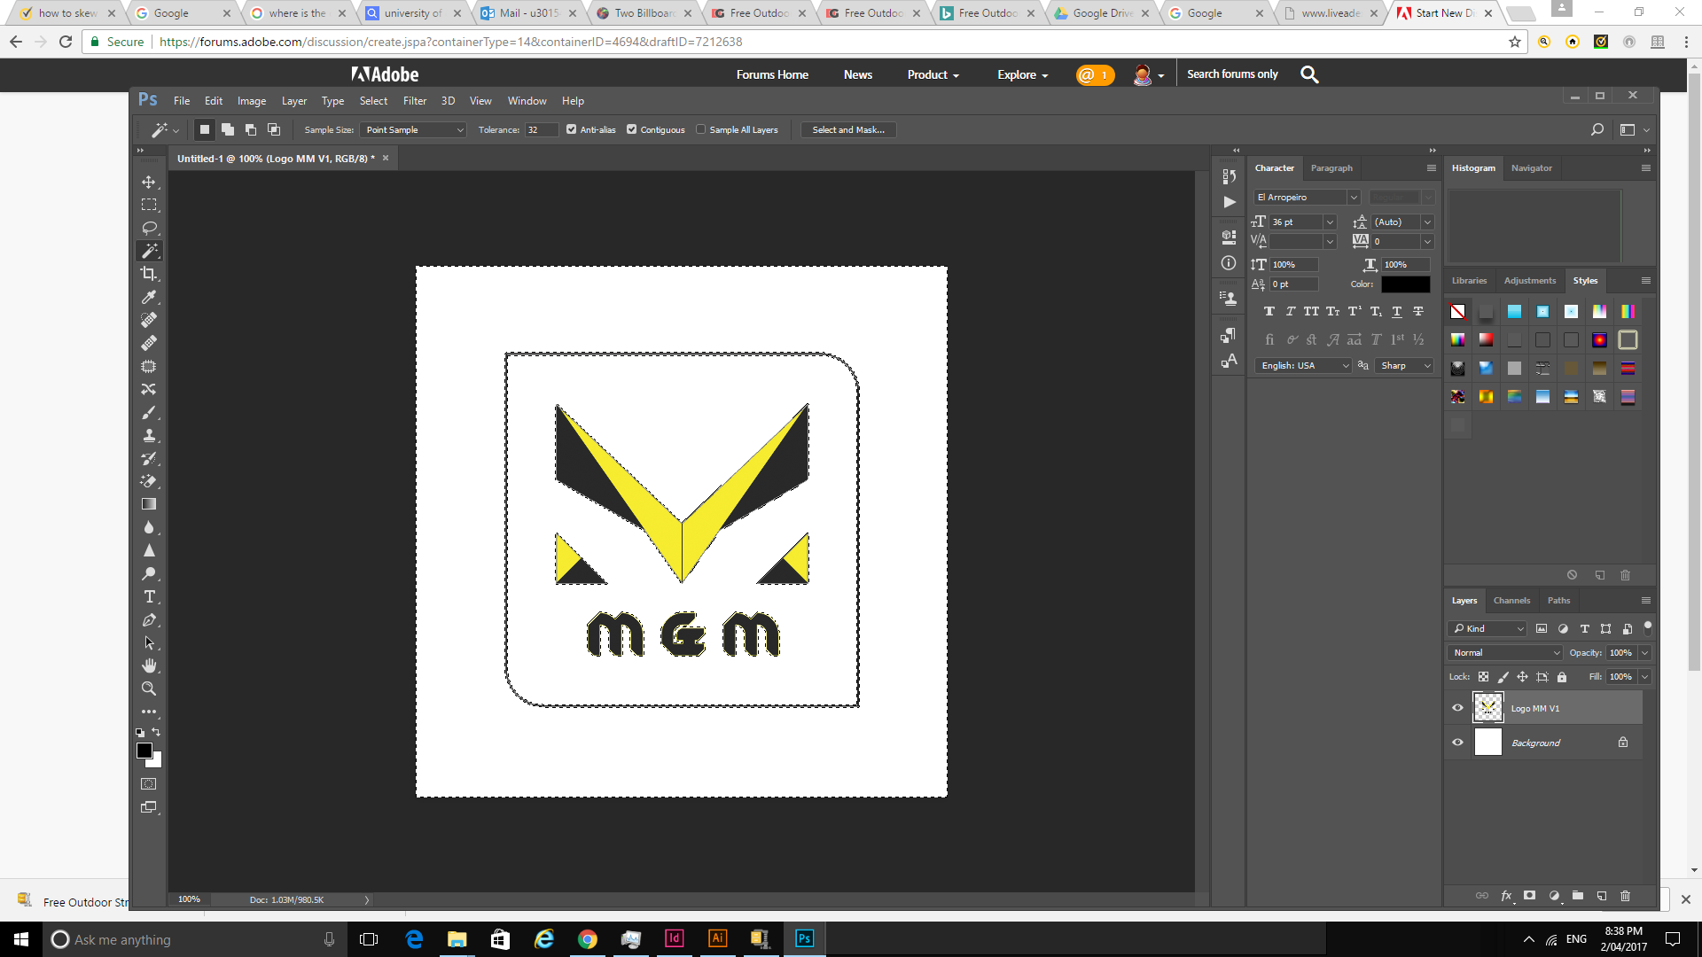1702x957 pixels.
Task: Apply Default Style (None) swatch
Action: click(1458, 312)
